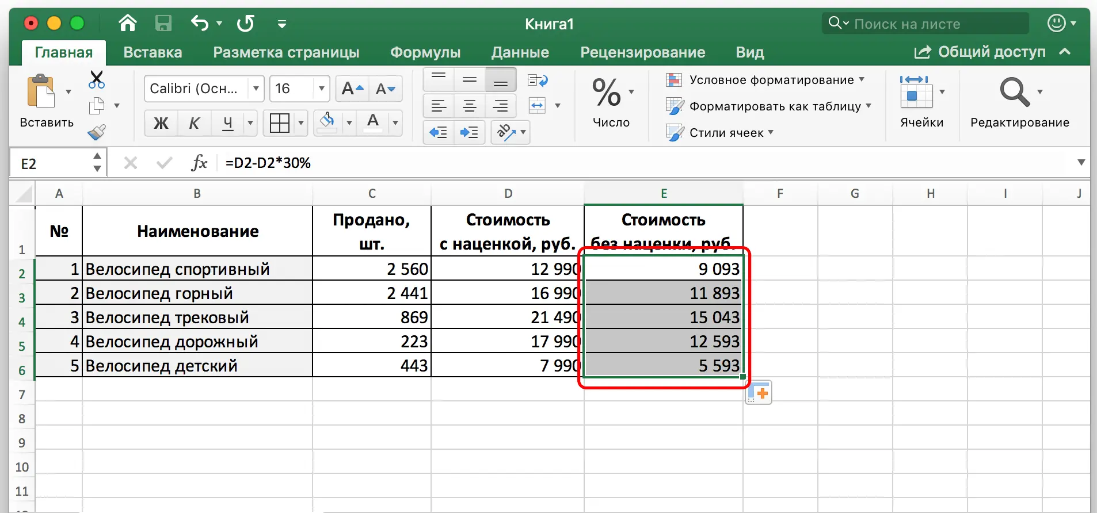1097x513 pixels.
Task: Decrease indent of cell contents
Action: (x=439, y=132)
